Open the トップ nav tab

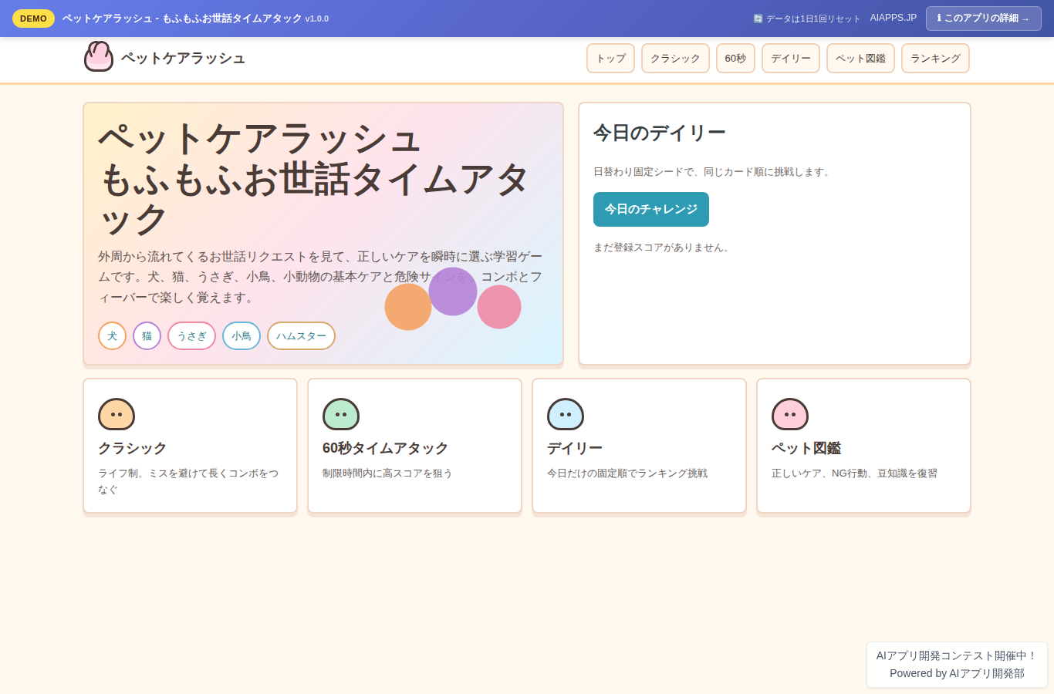coord(610,59)
